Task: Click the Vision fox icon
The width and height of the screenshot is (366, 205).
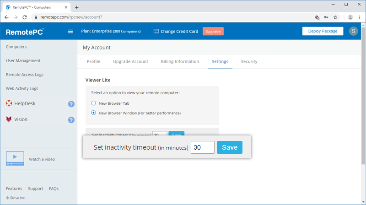Action: point(9,119)
